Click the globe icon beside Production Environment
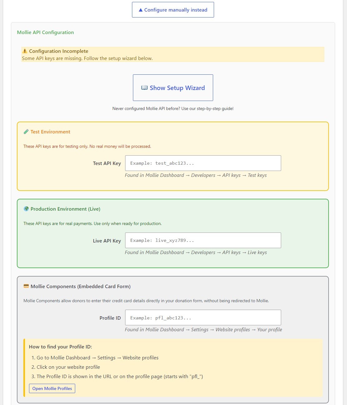Image resolution: width=347 pixels, height=405 pixels. click(26, 209)
